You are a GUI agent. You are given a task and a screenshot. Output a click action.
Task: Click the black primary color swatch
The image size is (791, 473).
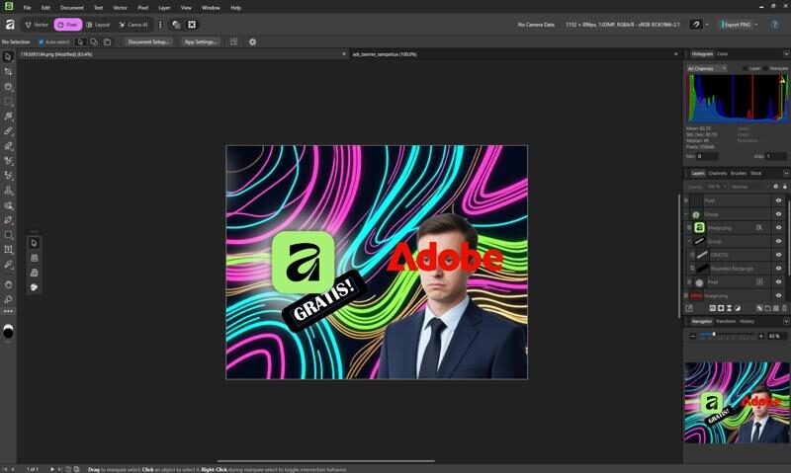[x=8, y=333]
